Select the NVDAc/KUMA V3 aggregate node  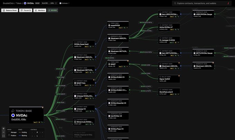118,77
